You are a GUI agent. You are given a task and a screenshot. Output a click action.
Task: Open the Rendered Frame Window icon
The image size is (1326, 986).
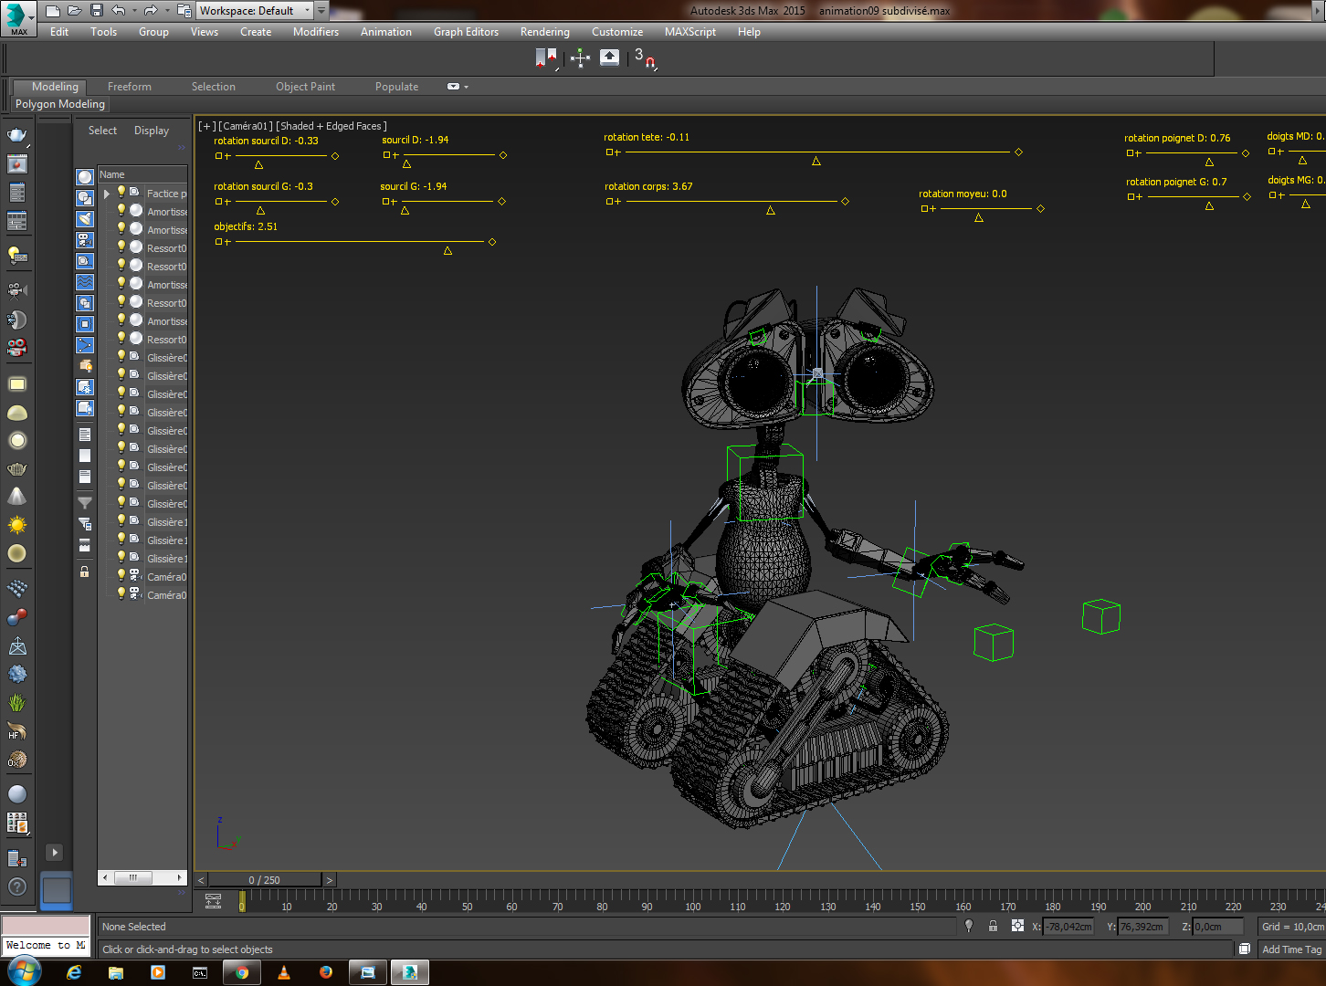pyautogui.click(x=17, y=164)
